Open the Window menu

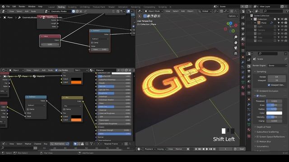pos(32,6)
